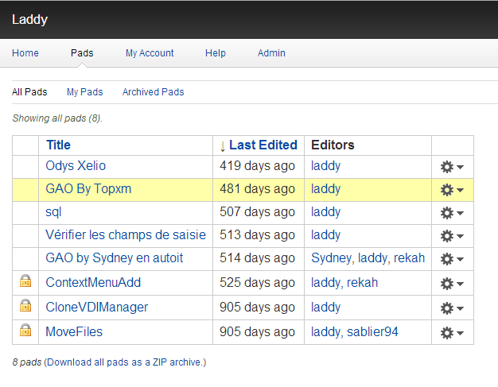Download all pads as a ZIP archive
Screen dimensions: 498x387
(125, 362)
